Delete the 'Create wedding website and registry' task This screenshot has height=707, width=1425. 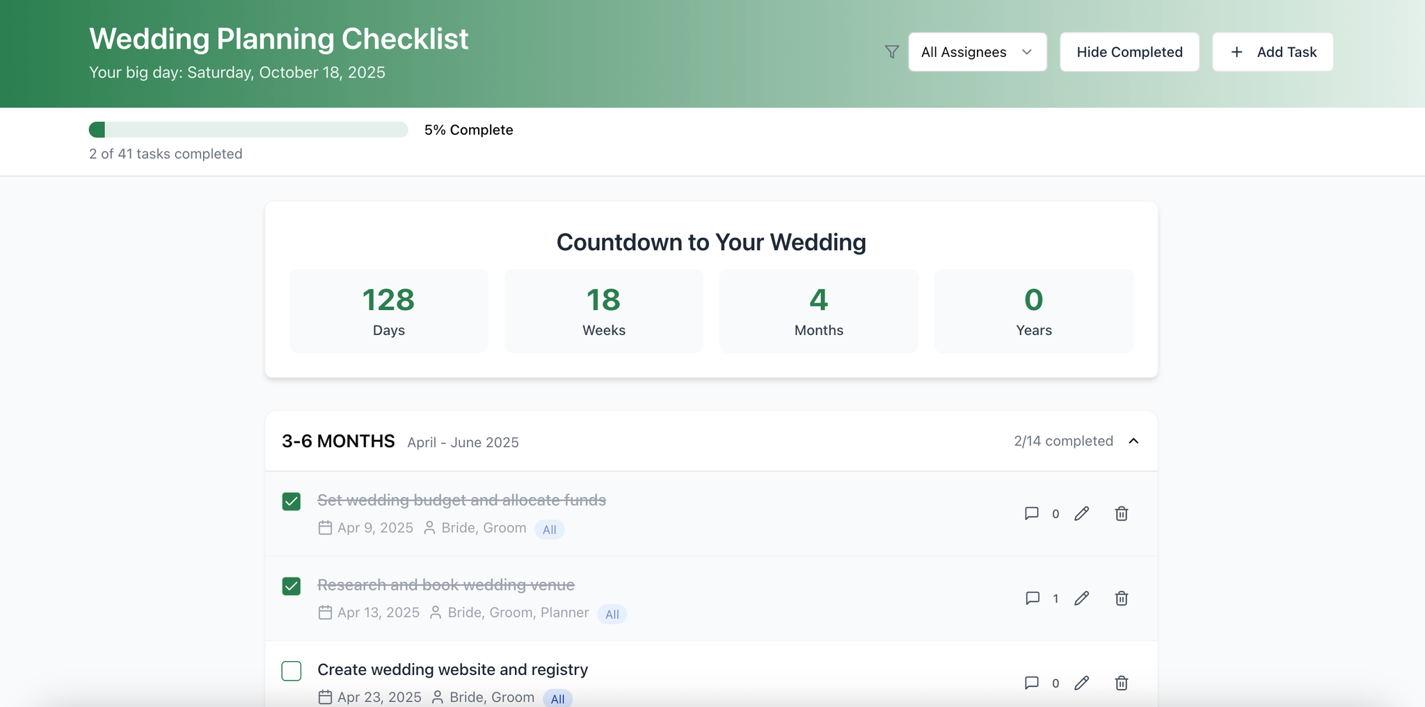[1121, 683]
